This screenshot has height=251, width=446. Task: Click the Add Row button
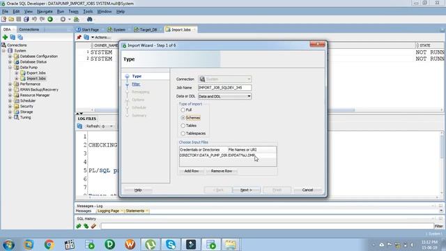pos(192,171)
